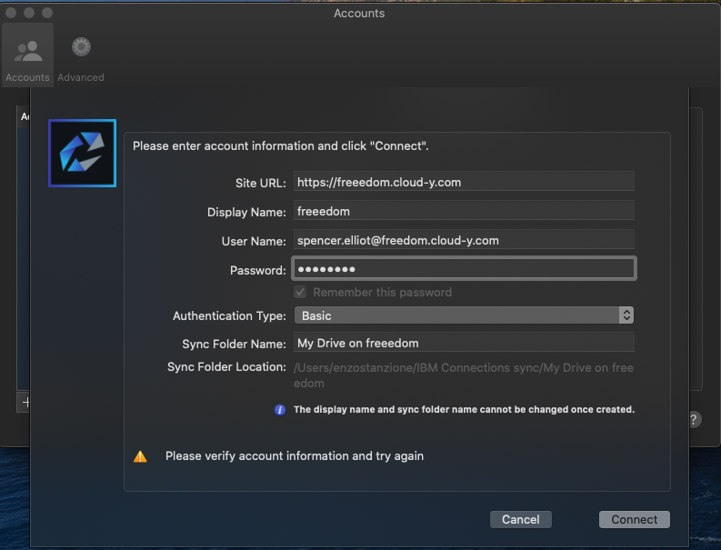Switch to the Advanced settings gear
Image resolution: width=721 pixels, height=550 pixels.
(x=81, y=56)
